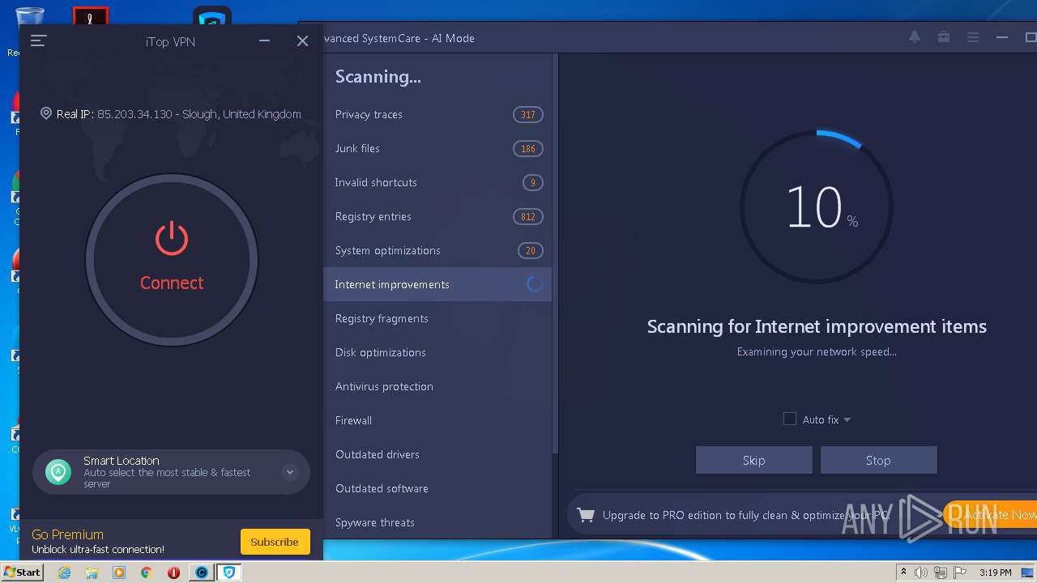
Task: Show hidden system tray icons
Action: tap(903, 572)
